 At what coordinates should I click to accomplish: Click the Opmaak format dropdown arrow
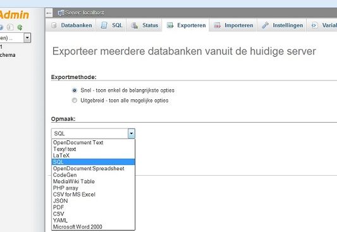click(x=132, y=133)
